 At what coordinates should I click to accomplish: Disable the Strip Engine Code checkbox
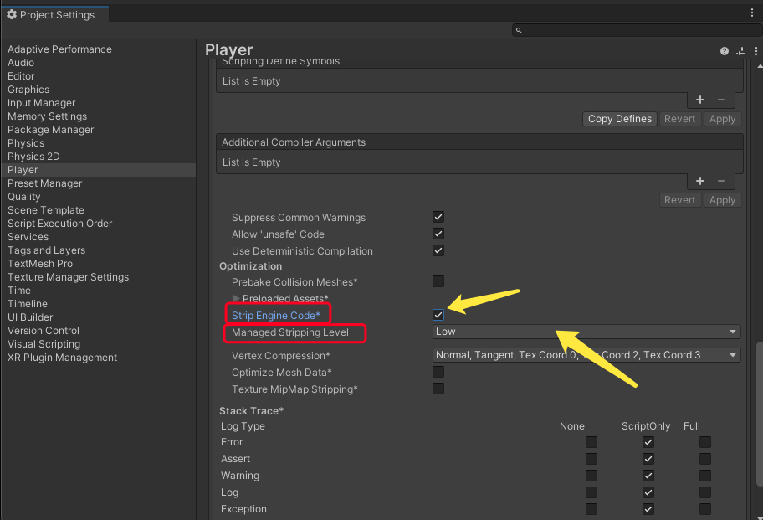tap(438, 315)
